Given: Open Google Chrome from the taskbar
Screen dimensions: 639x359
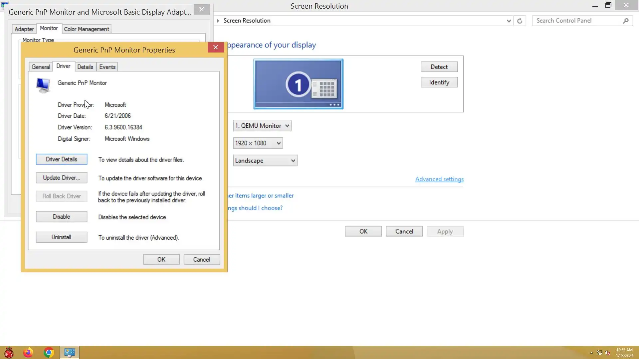Looking at the screenshot, I should (49, 352).
